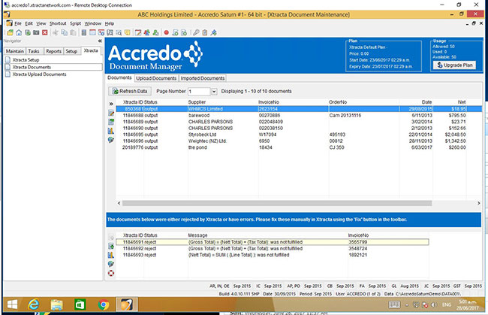Open the File menu
The height and width of the screenshot is (315, 488).
point(18,23)
